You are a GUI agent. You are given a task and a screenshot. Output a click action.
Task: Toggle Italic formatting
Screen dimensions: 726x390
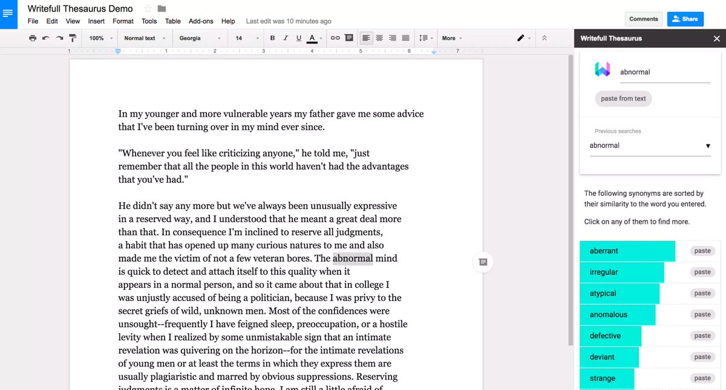[x=286, y=38]
